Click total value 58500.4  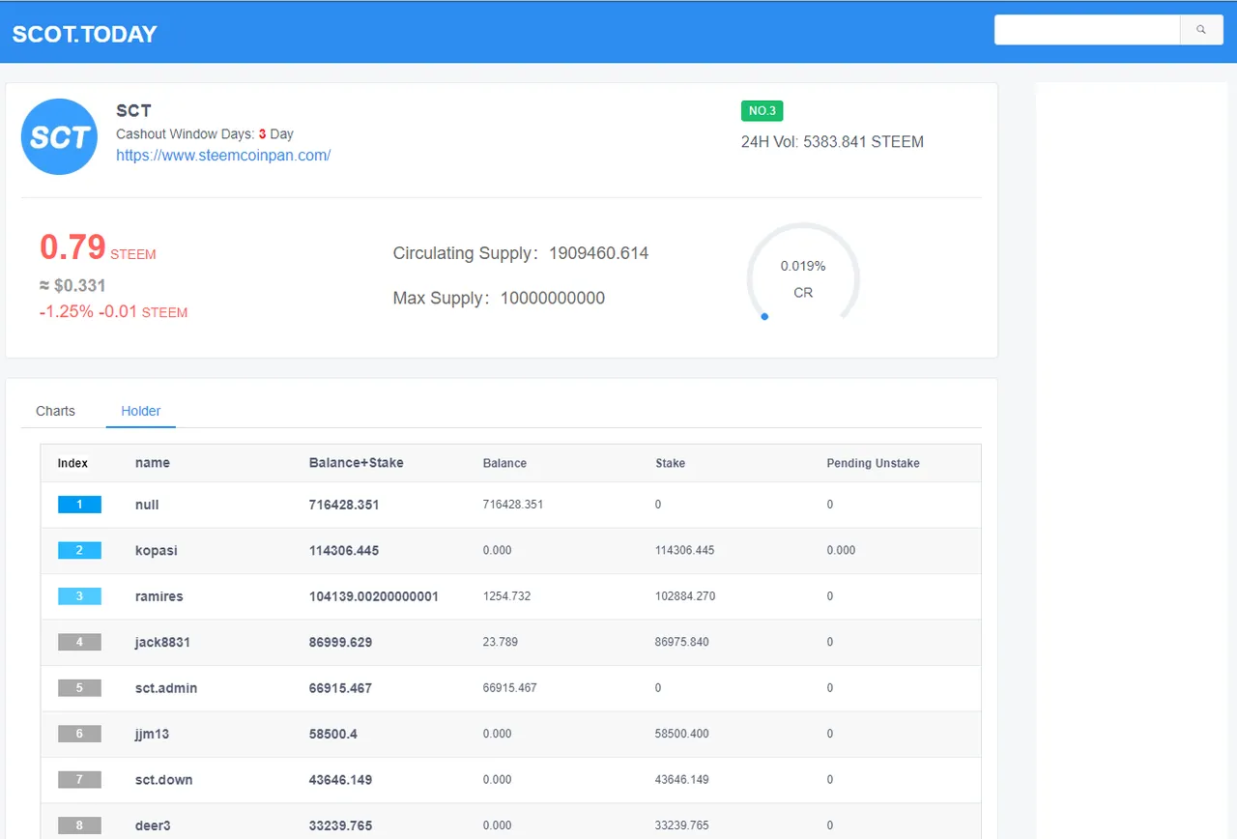point(333,734)
